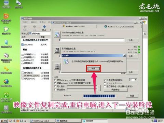Switch to the Windows 2000/XP/2003 tab
Viewport: 164px width, 123px height.
pyautogui.click(x=74, y=26)
